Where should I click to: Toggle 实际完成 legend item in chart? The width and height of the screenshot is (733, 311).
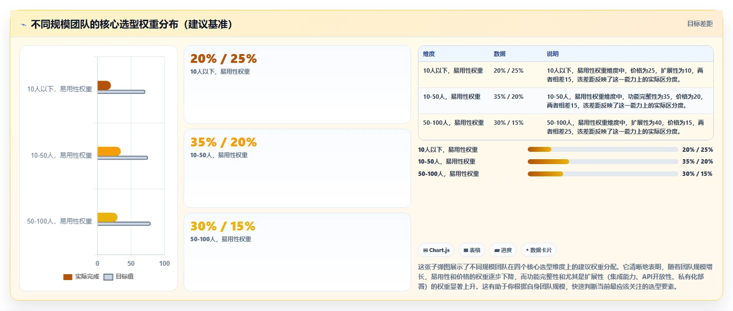81,277
